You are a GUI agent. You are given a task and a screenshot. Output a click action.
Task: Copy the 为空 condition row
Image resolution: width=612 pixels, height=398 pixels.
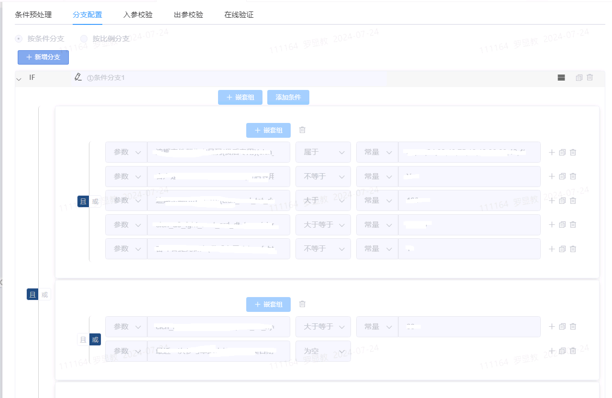(562, 351)
